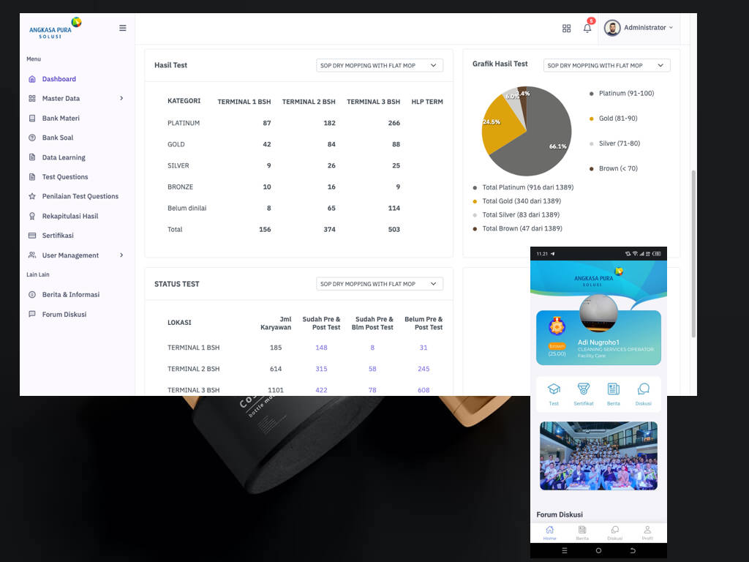Screen dimensions: 749x562
Task: Tap the Test icon in mobile app
Action: pyautogui.click(x=554, y=393)
